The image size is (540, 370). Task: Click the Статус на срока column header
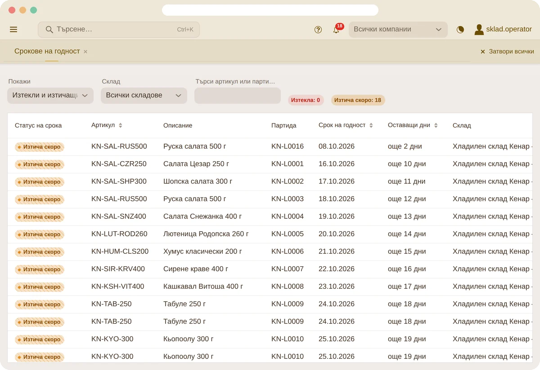point(38,126)
